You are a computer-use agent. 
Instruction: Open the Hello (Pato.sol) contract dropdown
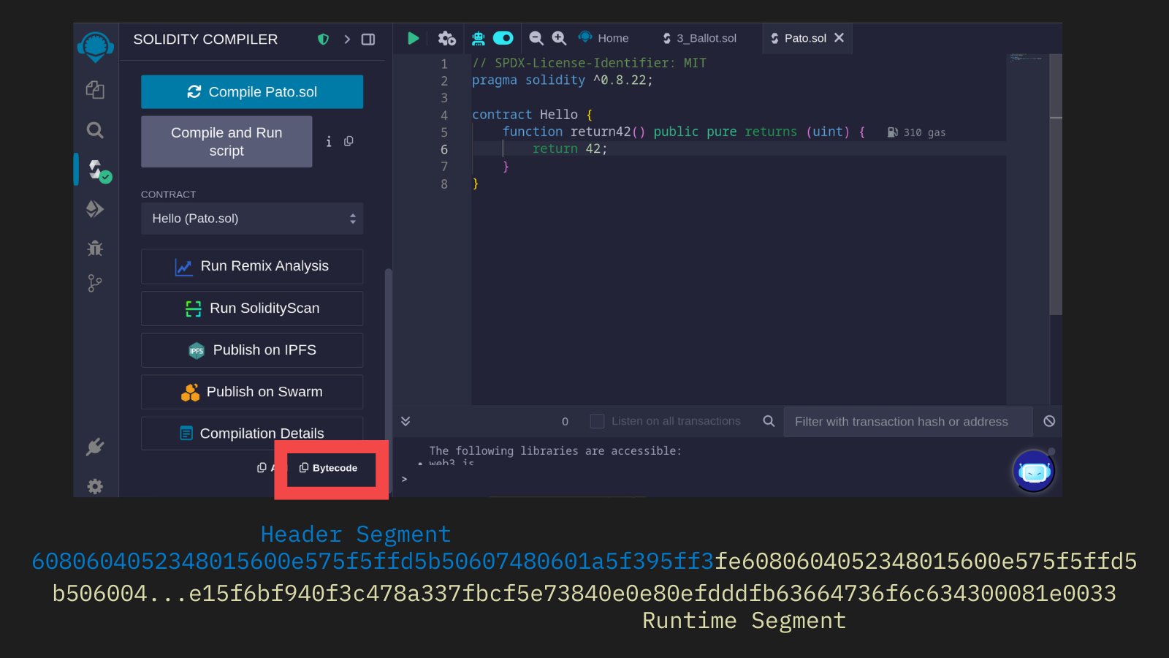pos(252,219)
